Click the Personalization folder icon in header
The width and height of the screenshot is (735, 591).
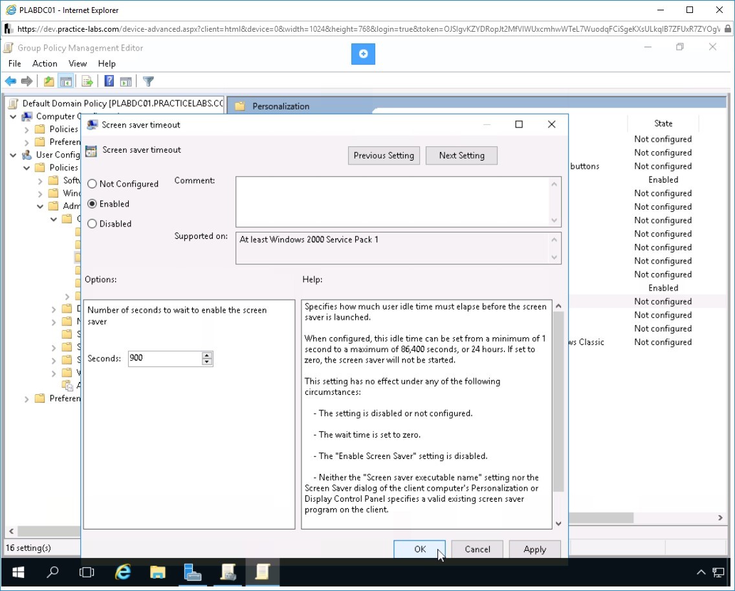(240, 106)
